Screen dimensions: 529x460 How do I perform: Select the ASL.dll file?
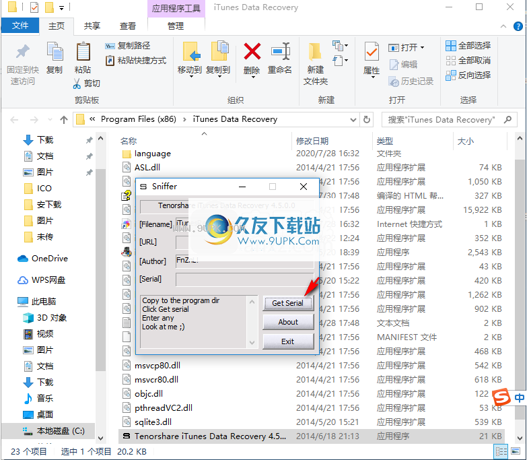tap(147, 168)
